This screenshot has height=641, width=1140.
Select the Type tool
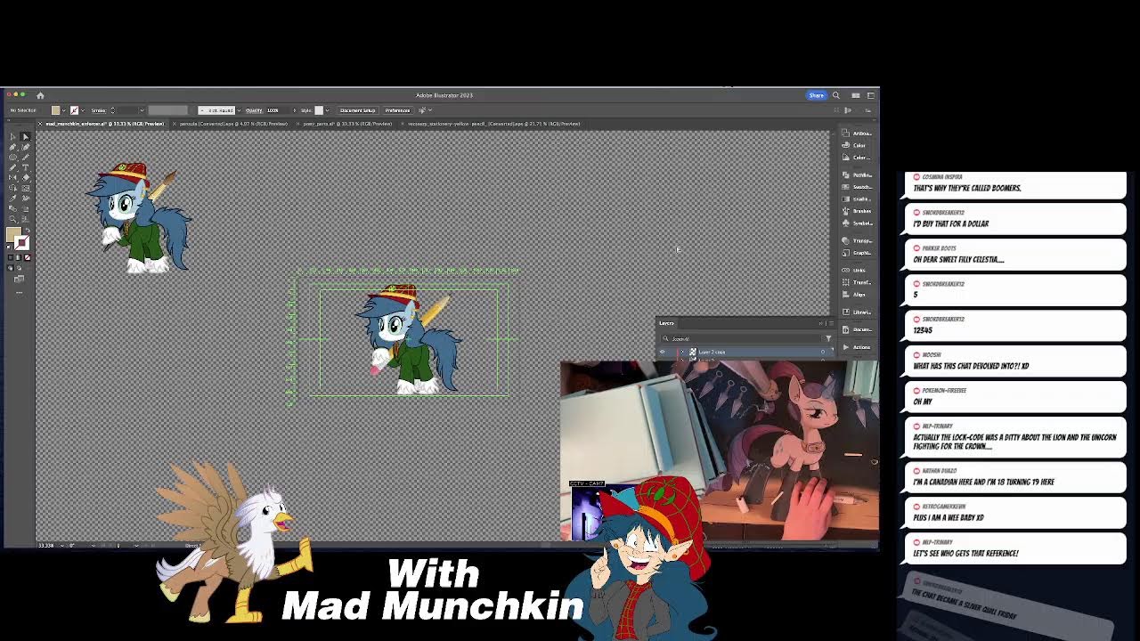[x=26, y=167]
